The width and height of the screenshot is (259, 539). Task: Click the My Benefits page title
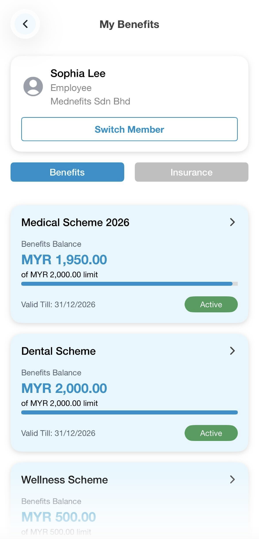click(x=129, y=25)
